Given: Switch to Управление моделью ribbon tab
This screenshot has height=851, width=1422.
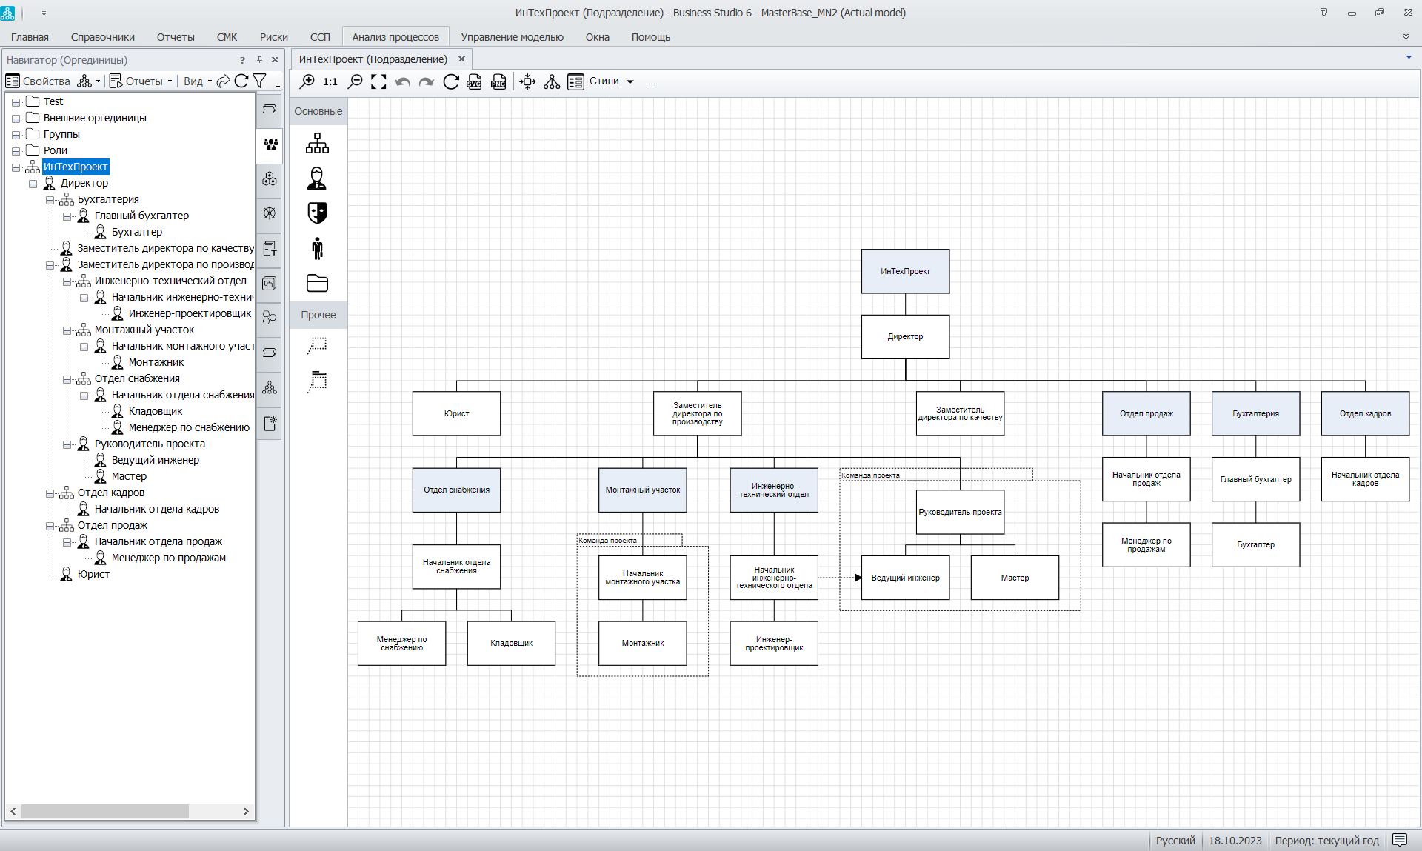Looking at the screenshot, I should click(512, 37).
